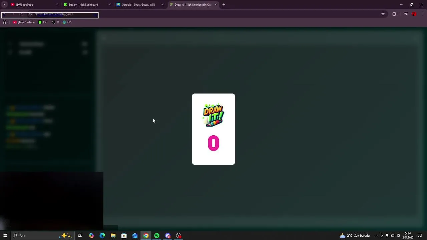Close the Gartic.io tab
This screenshot has width=427, height=240.
click(x=163, y=5)
